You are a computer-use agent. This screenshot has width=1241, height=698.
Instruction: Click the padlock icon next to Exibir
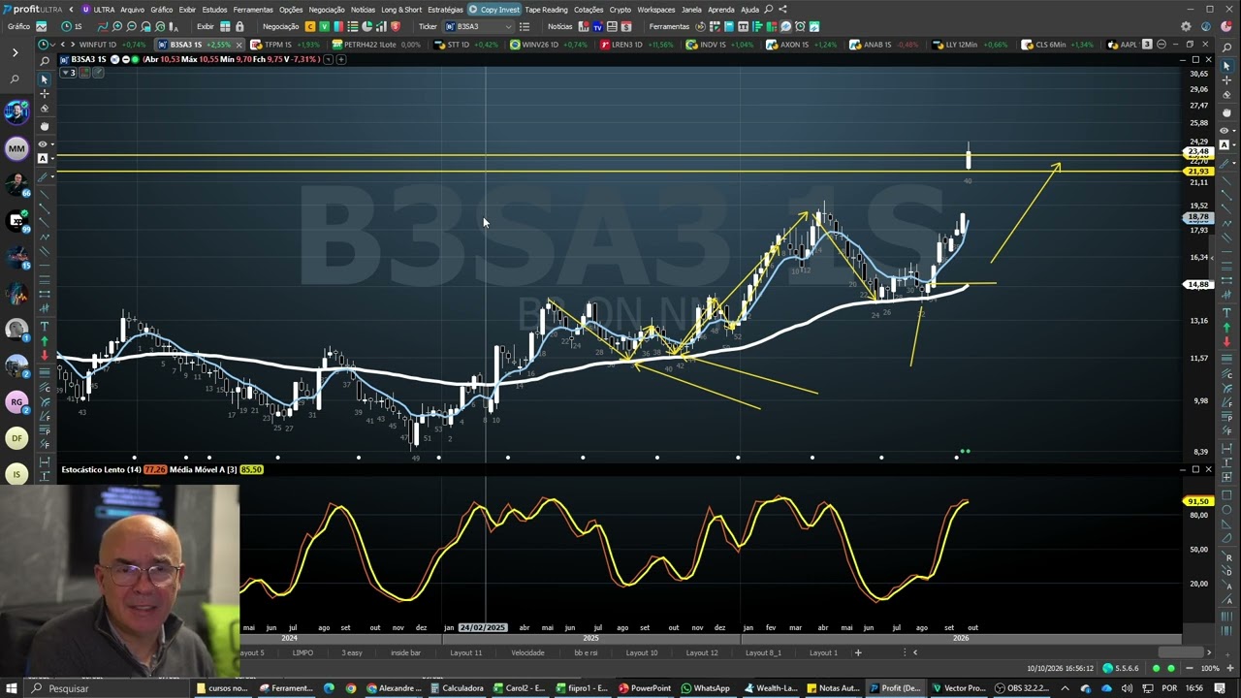[x=239, y=26]
